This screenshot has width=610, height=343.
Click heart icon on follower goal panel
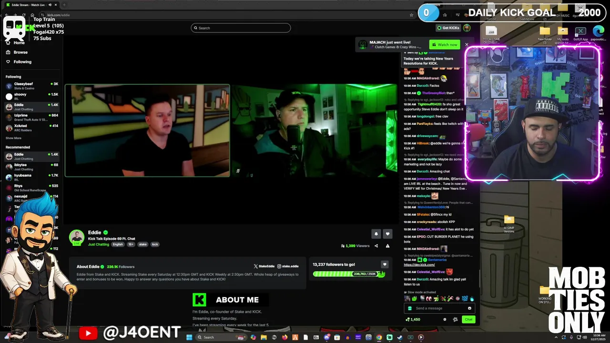point(385,264)
